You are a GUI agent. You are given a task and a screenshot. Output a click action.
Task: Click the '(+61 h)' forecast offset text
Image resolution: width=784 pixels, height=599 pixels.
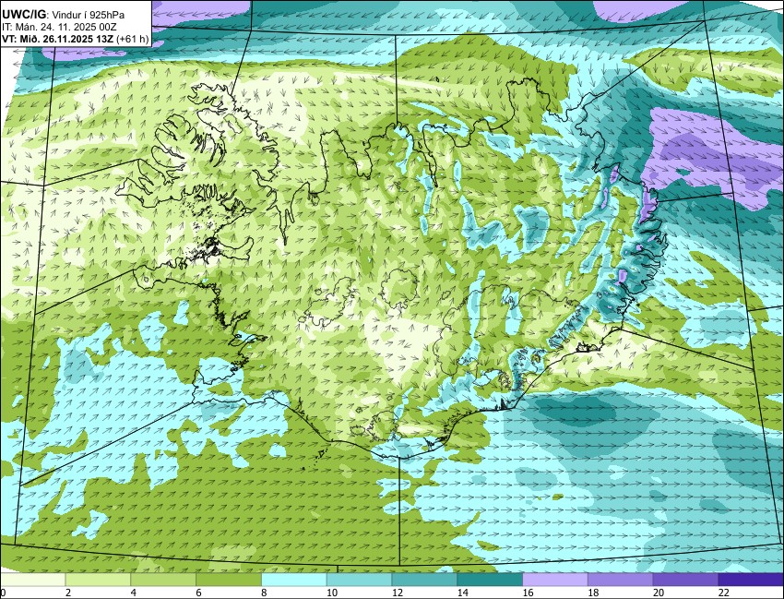point(133,39)
